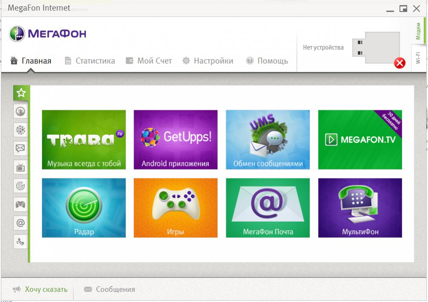
Task: Click the Хочу сказать link
Action: (x=40, y=289)
